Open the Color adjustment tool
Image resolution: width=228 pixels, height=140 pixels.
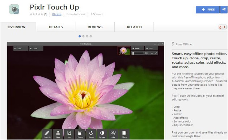pos(113,134)
